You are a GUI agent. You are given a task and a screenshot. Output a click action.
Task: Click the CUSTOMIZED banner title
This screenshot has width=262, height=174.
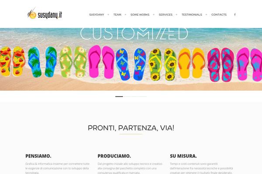pos(134,34)
